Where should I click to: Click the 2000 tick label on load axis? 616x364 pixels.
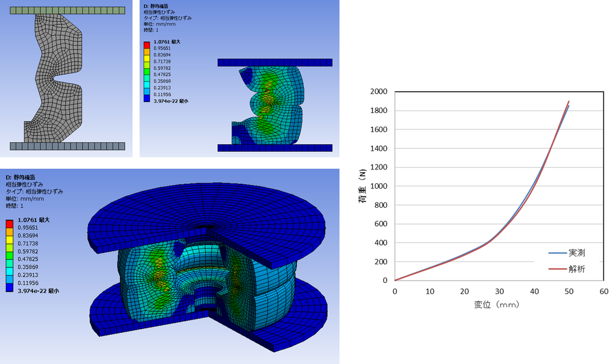[x=379, y=91]
